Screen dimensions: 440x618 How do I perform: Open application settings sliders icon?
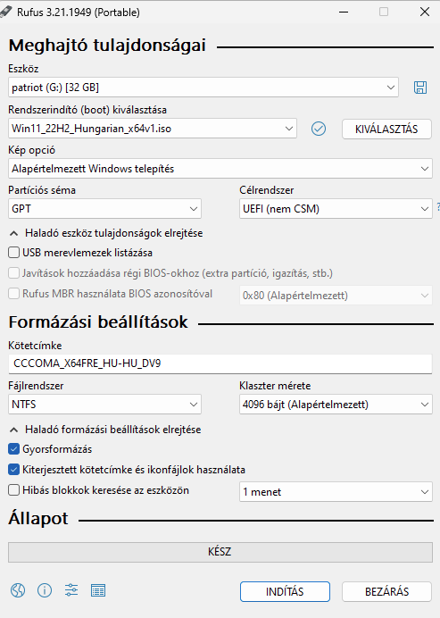coord(71,590)
